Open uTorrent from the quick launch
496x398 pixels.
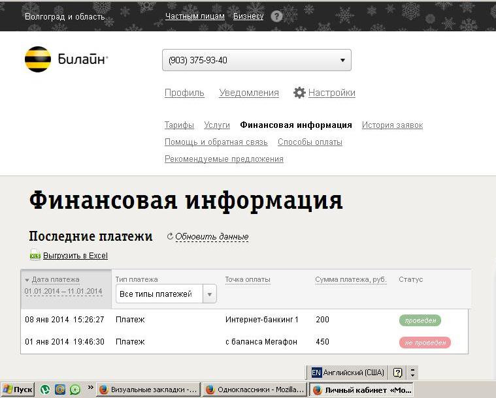coord(45,390)
